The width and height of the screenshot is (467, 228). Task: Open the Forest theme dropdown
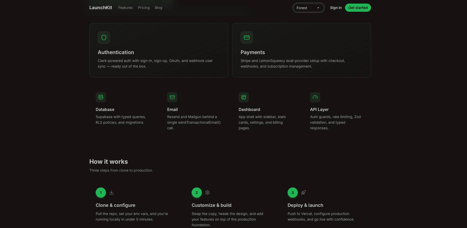click(x=309, y=8)
